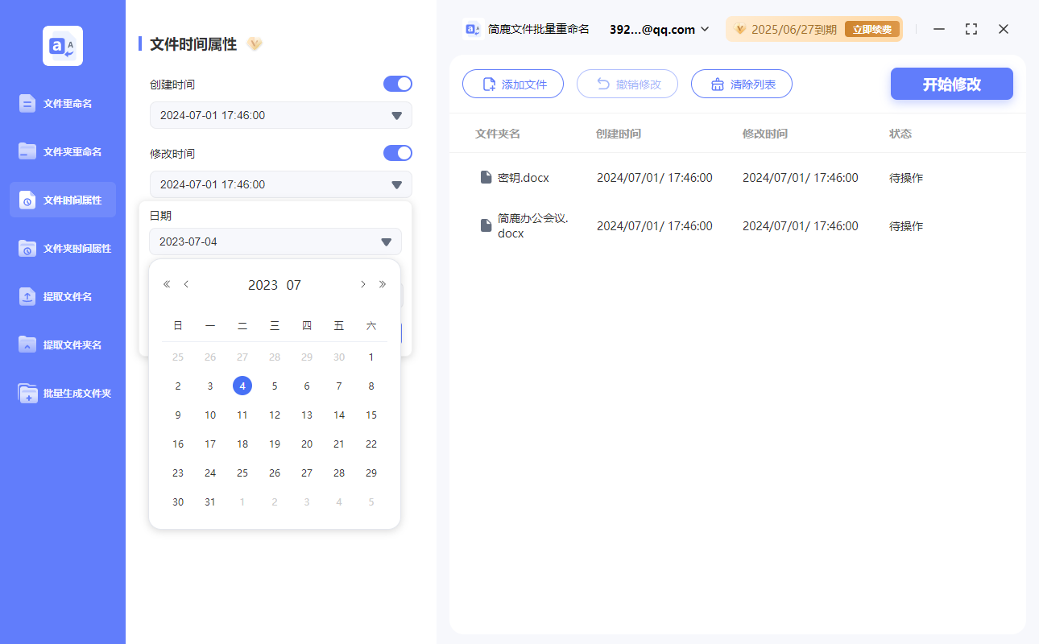1039x644 pixels.
Task: Click the 提取文件名 sidebar icon
Action: [x=27, y=296]
